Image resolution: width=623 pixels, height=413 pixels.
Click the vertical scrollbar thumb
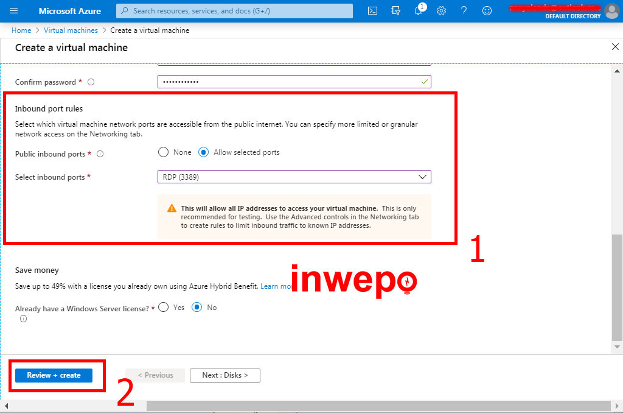(x=617, y=288)
